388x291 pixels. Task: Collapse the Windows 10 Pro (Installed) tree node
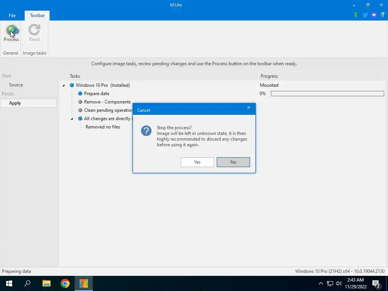64,85
